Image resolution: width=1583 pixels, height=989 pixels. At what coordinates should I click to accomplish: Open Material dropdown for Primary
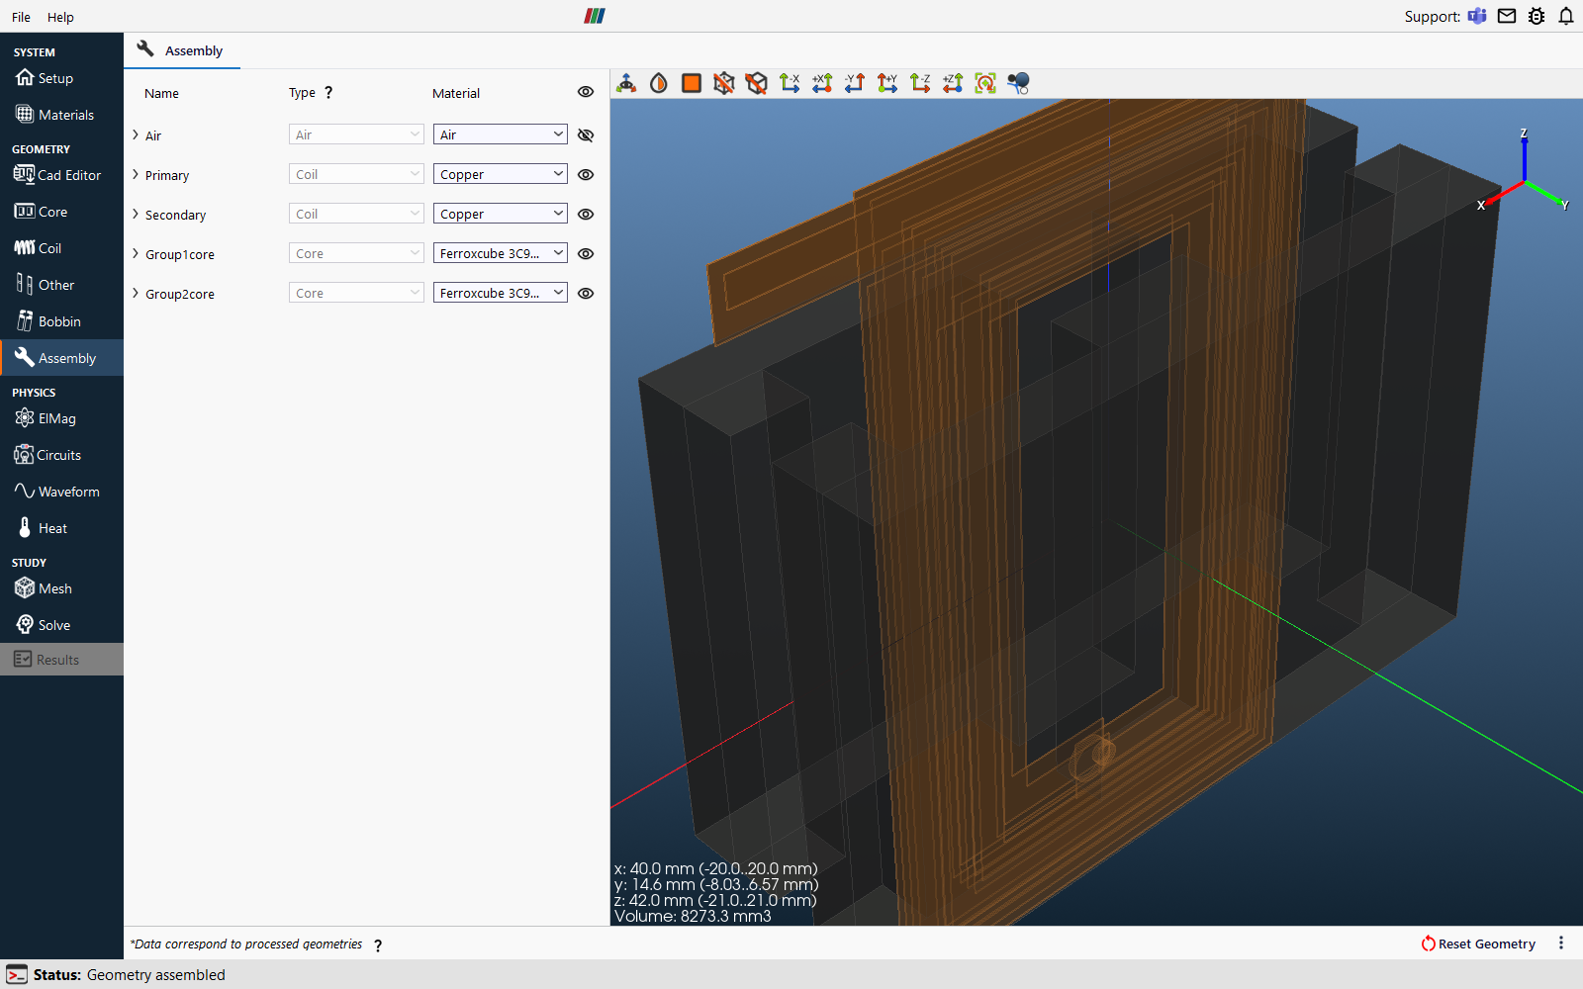501,174
